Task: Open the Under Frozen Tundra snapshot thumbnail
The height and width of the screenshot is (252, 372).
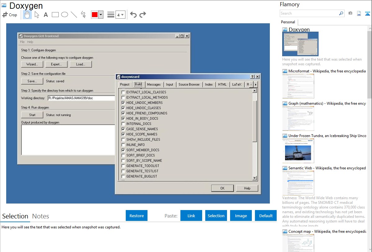Action: click(x=298, y=151)
